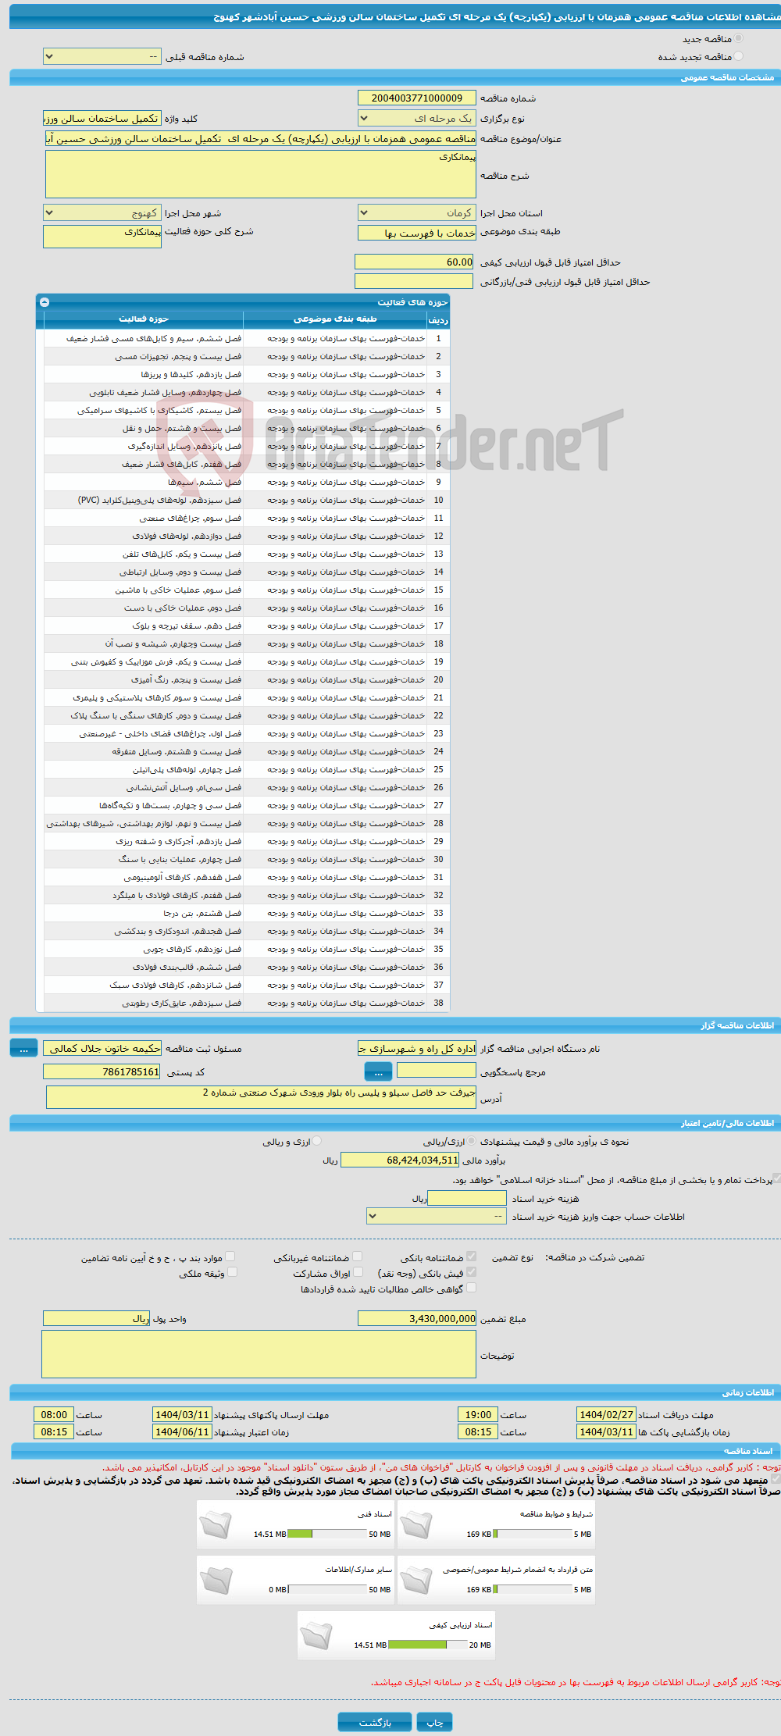781x1736 pixels.
Task: Toggle موارد بند پ، ج و خ checkbox
Action: (230, 1257)
